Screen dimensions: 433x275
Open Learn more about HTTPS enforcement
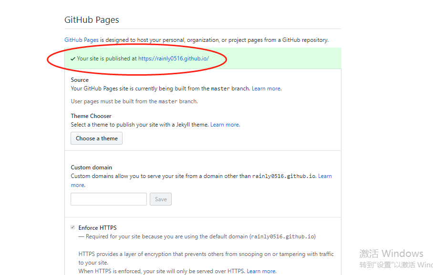click(261, 271)
